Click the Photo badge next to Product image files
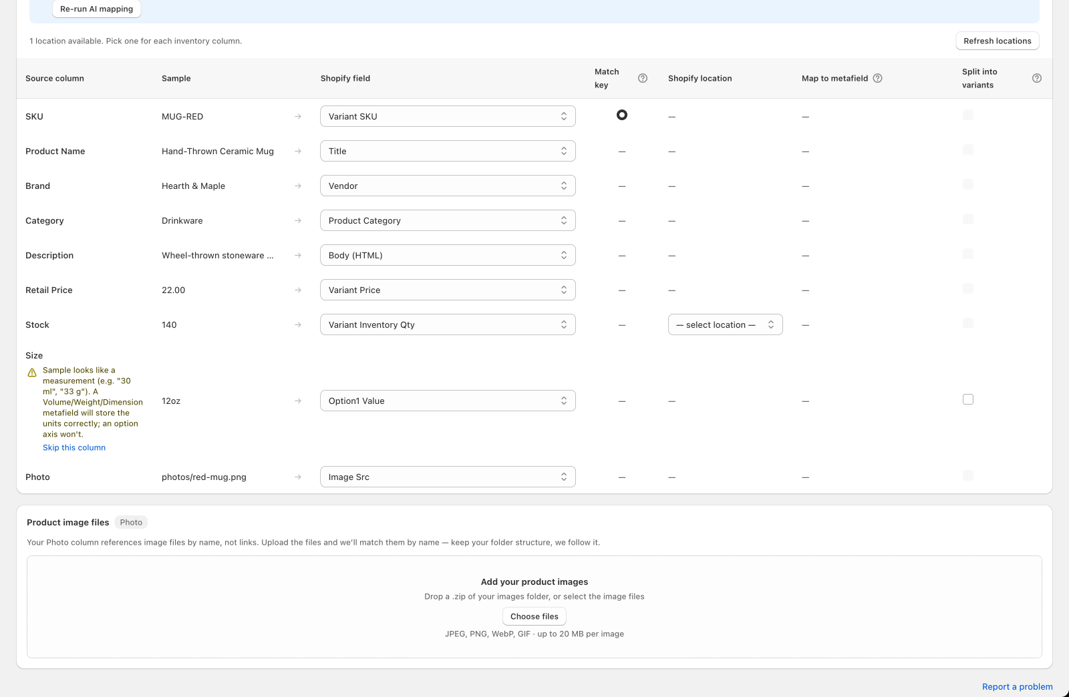Viewport: 1069px width, 697px height. 131,522
